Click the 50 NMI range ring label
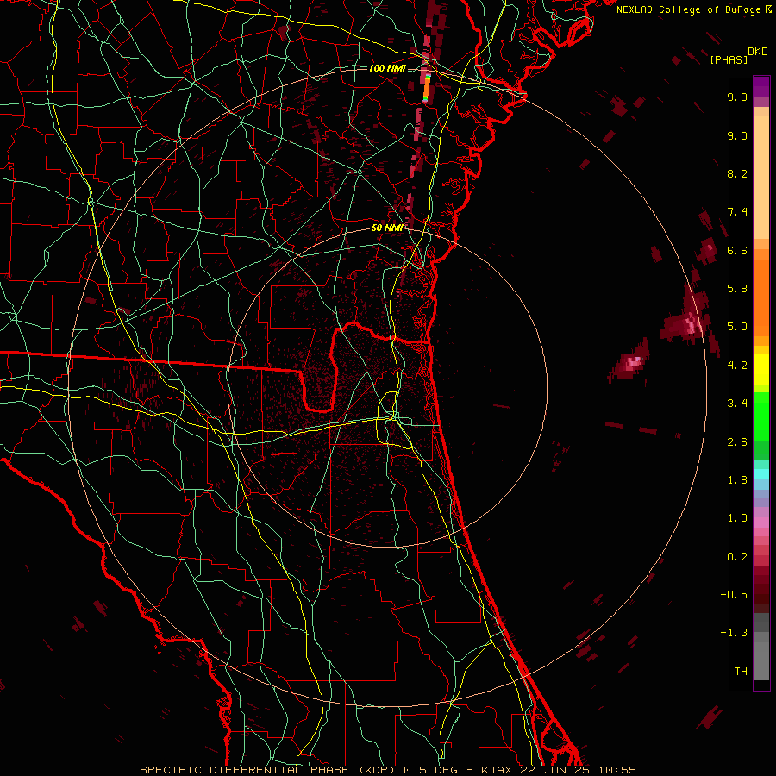This screenshot has width=776, height=776. pos(387,228)
